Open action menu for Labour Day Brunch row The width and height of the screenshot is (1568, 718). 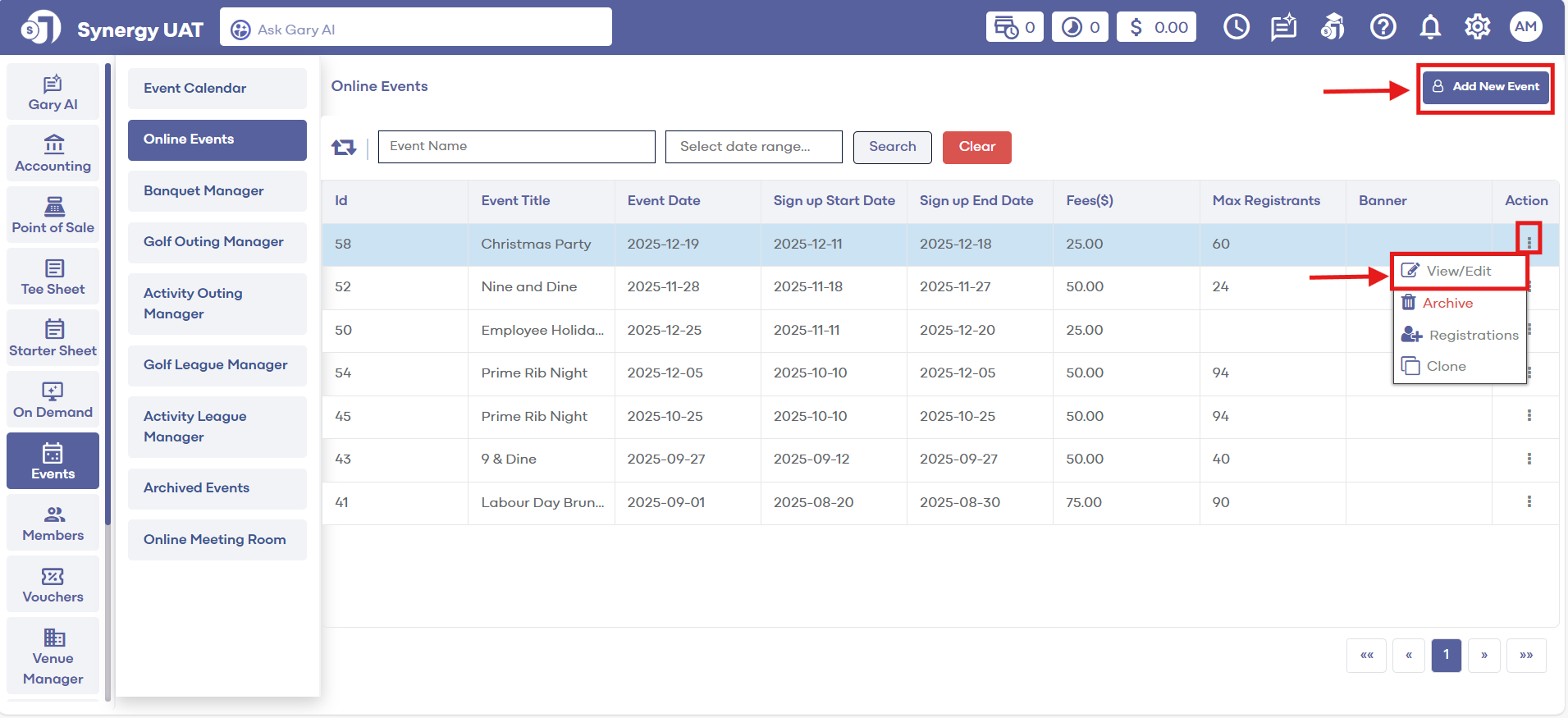pyautogui.click(x=1529, y=501)
